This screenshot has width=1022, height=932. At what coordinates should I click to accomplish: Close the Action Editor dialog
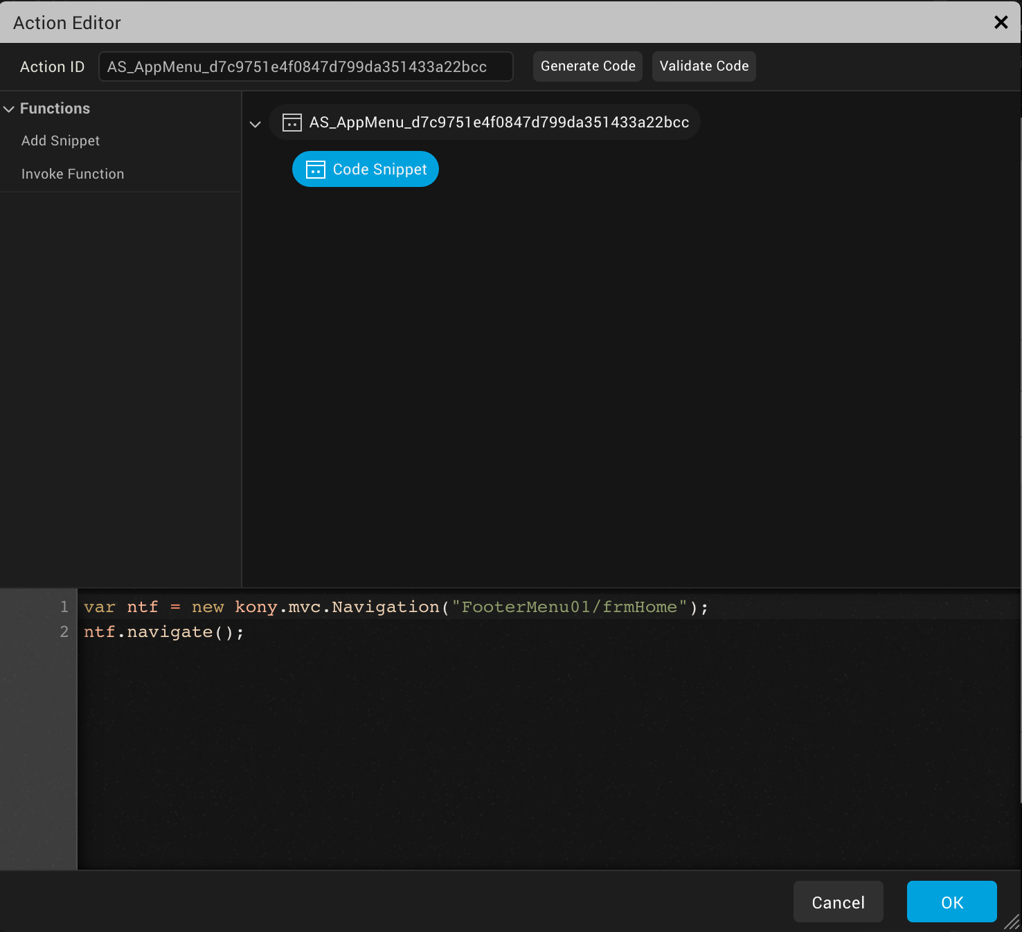click(1001, 22)
